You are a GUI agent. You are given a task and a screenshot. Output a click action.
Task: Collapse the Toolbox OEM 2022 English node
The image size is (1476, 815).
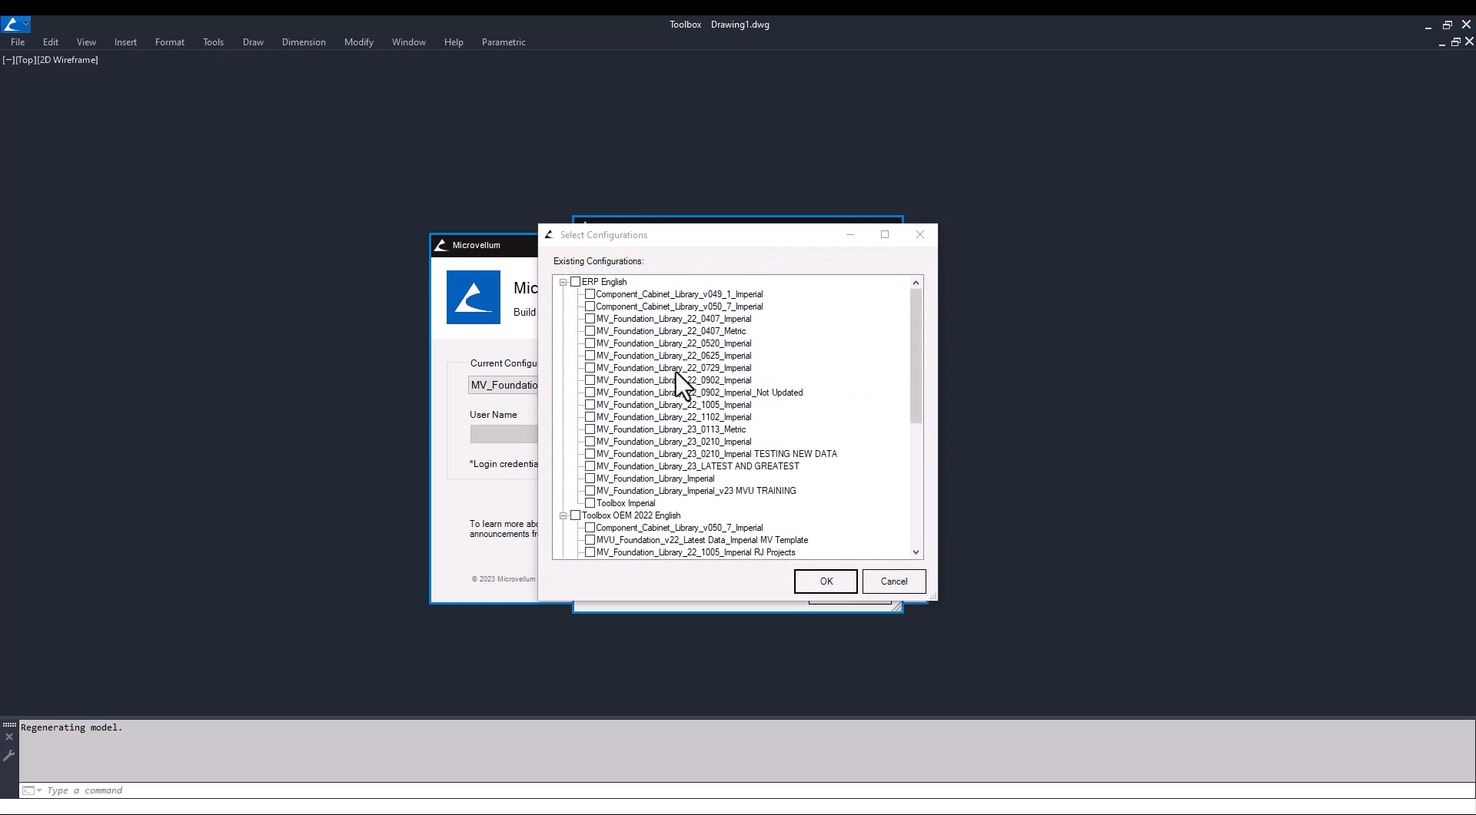click(563, 515)
